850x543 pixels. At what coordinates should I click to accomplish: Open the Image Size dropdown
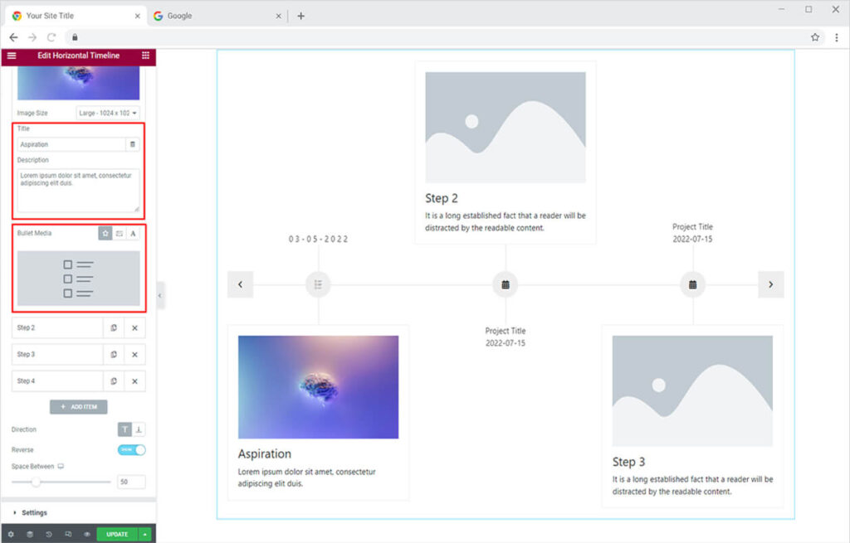[x=108, y=113]
